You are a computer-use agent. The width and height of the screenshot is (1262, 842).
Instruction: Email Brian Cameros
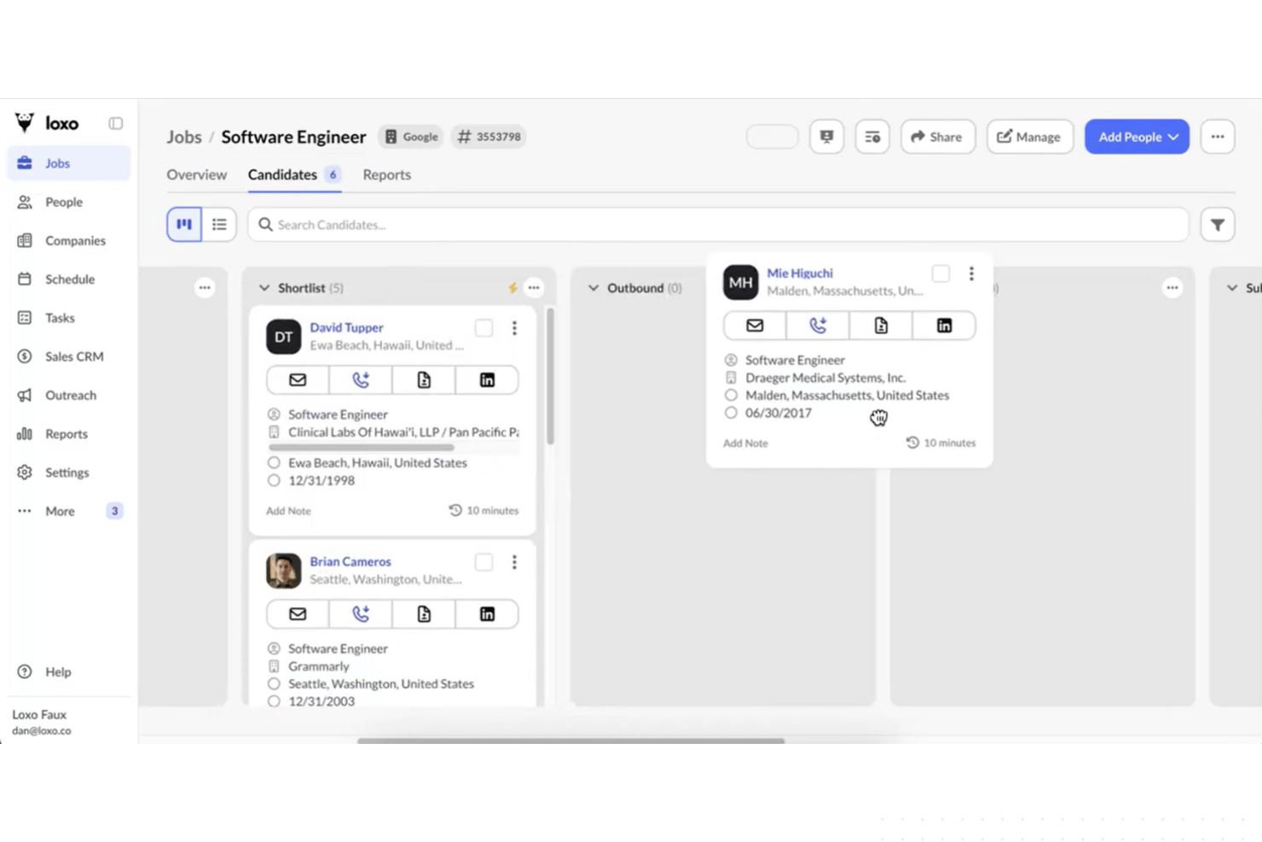point(298,614)
